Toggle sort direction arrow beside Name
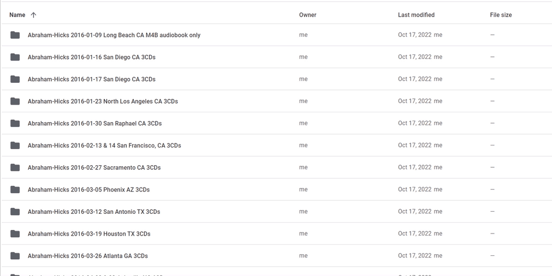The image size is (552, 276). (34, 15)
